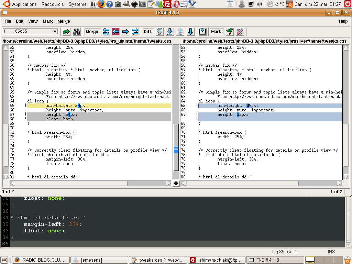Go to the previous diff
The height and width of the screenshot is (264, 352).
click(x=180, y=32)
